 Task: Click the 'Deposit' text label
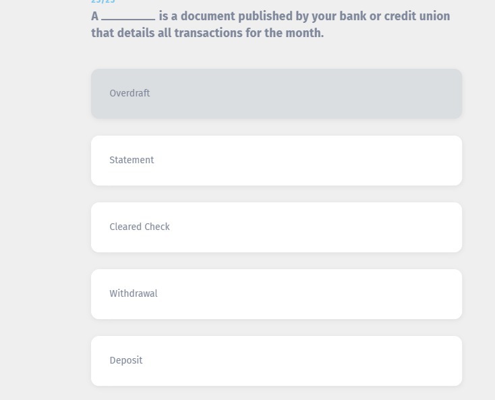tap(126, 361)
